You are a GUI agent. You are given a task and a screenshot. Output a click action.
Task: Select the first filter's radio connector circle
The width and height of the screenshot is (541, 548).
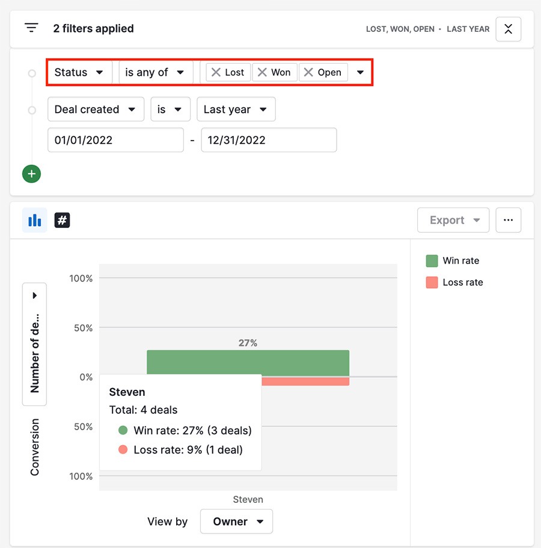click(31, 73)
